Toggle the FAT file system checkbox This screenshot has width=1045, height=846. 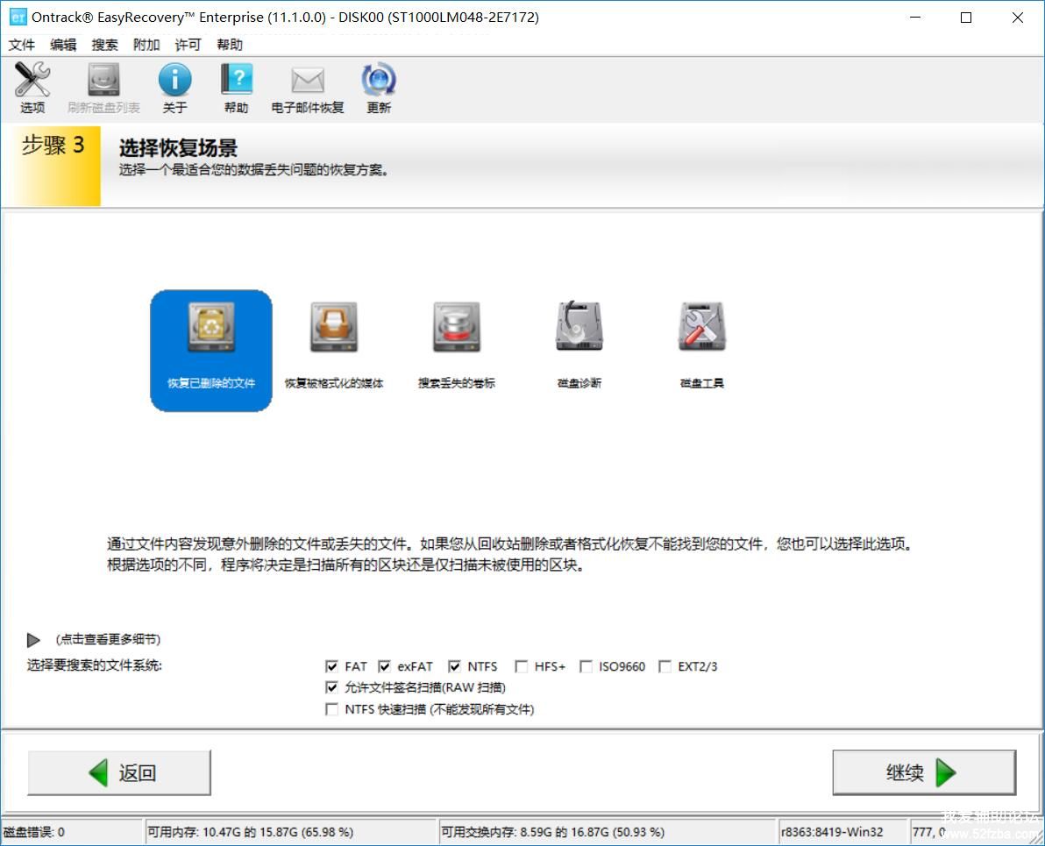click(332, 666)
